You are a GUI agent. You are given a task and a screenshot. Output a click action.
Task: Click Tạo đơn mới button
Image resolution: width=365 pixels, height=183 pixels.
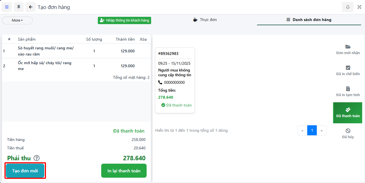[25, 171]
